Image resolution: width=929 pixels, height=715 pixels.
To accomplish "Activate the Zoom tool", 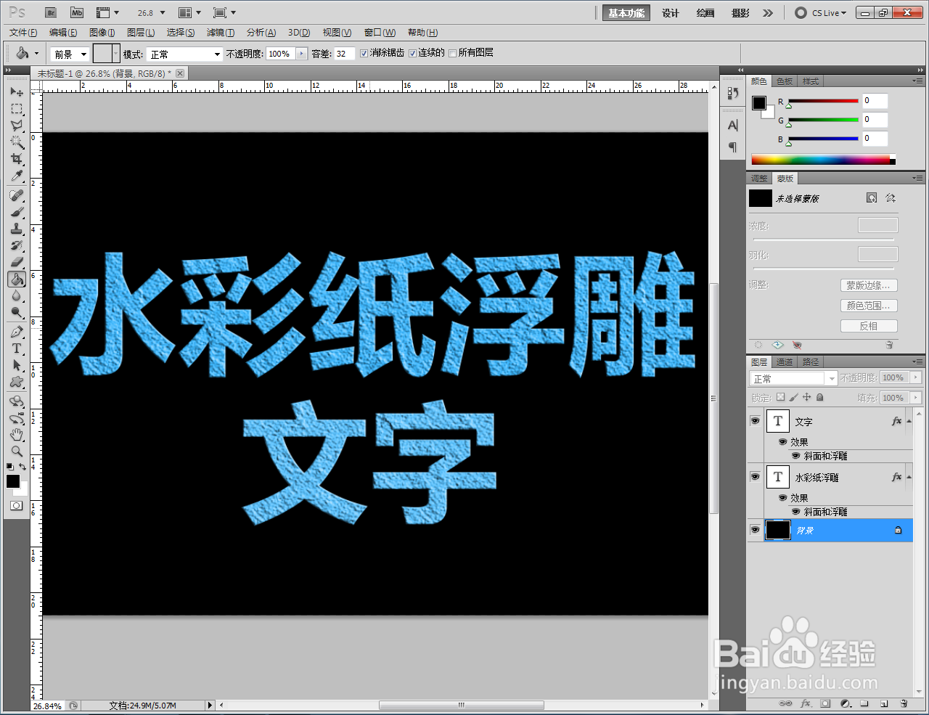I will coord(17,452).
